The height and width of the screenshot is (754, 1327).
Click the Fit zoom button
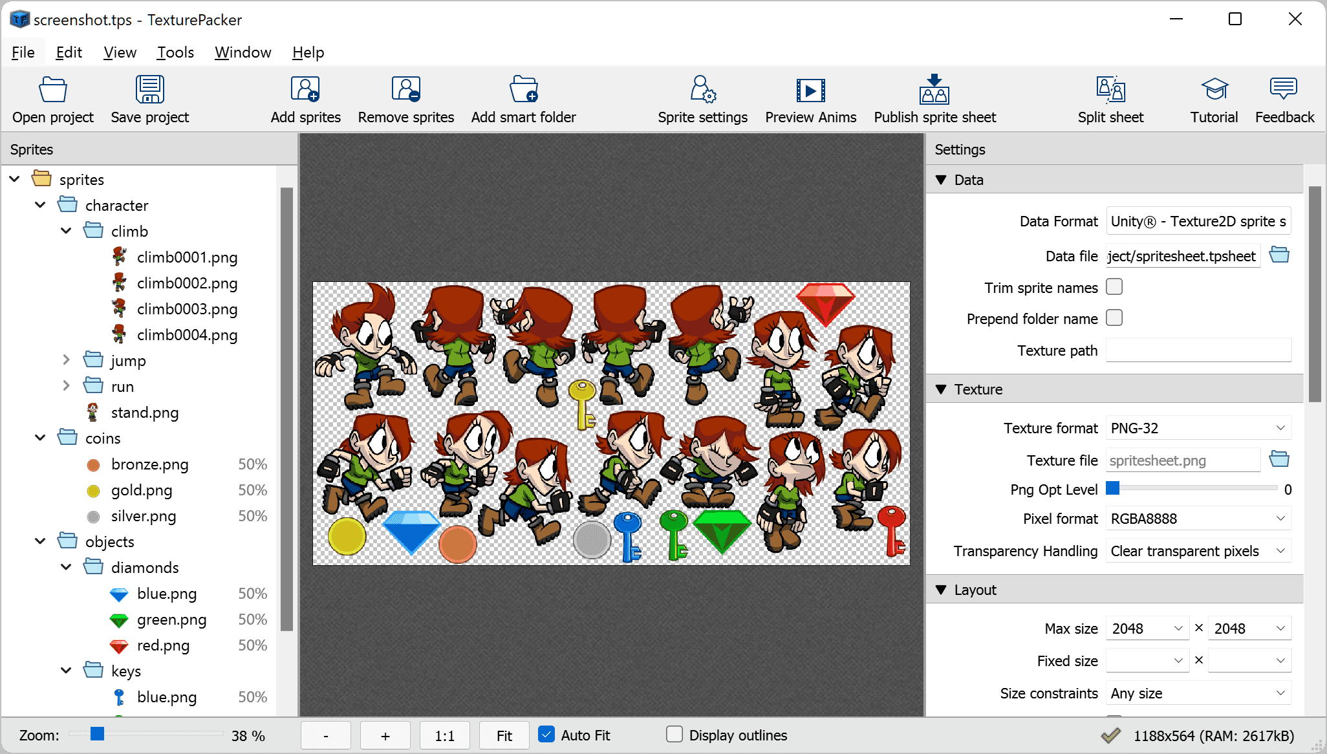pos(504,735)
